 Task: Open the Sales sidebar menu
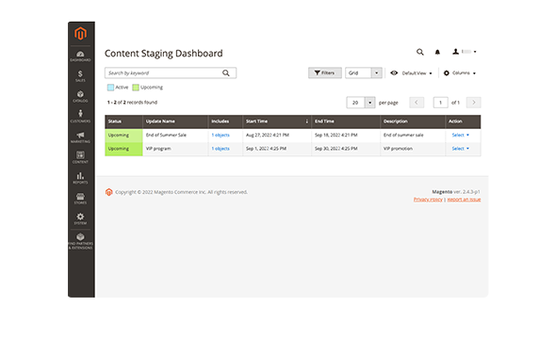point(80,76)
